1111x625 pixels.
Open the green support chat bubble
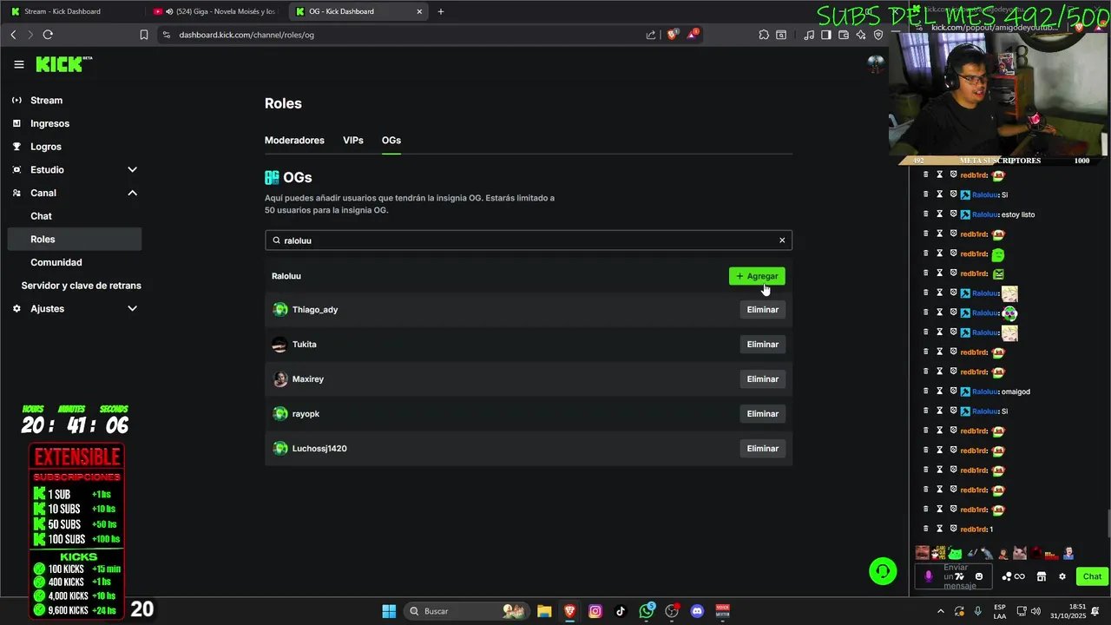coord(883,571)
